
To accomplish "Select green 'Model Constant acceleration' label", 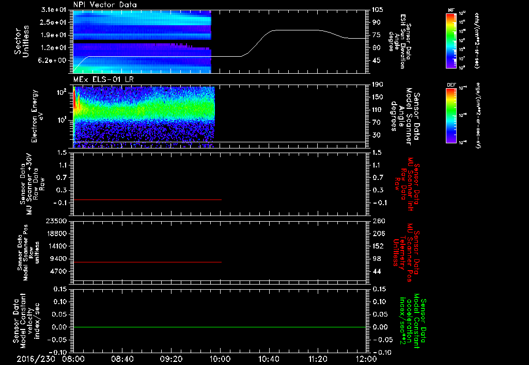I will click(413, 322).
